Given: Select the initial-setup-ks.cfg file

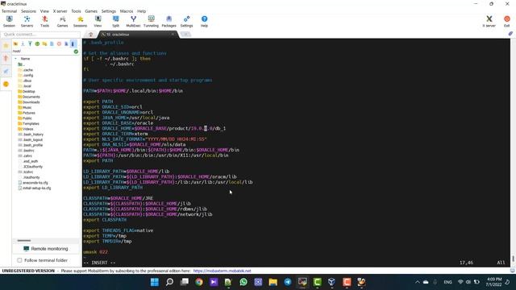Looking at the screenshot, I should (x=35, y=188).
